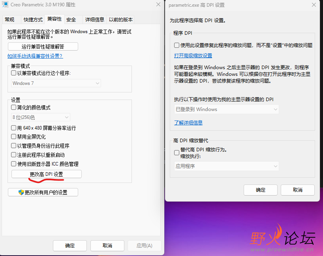Screen dimensions: 323x256
Task: Click the Creo Parametric title bar icon
Action: (5, 4)
